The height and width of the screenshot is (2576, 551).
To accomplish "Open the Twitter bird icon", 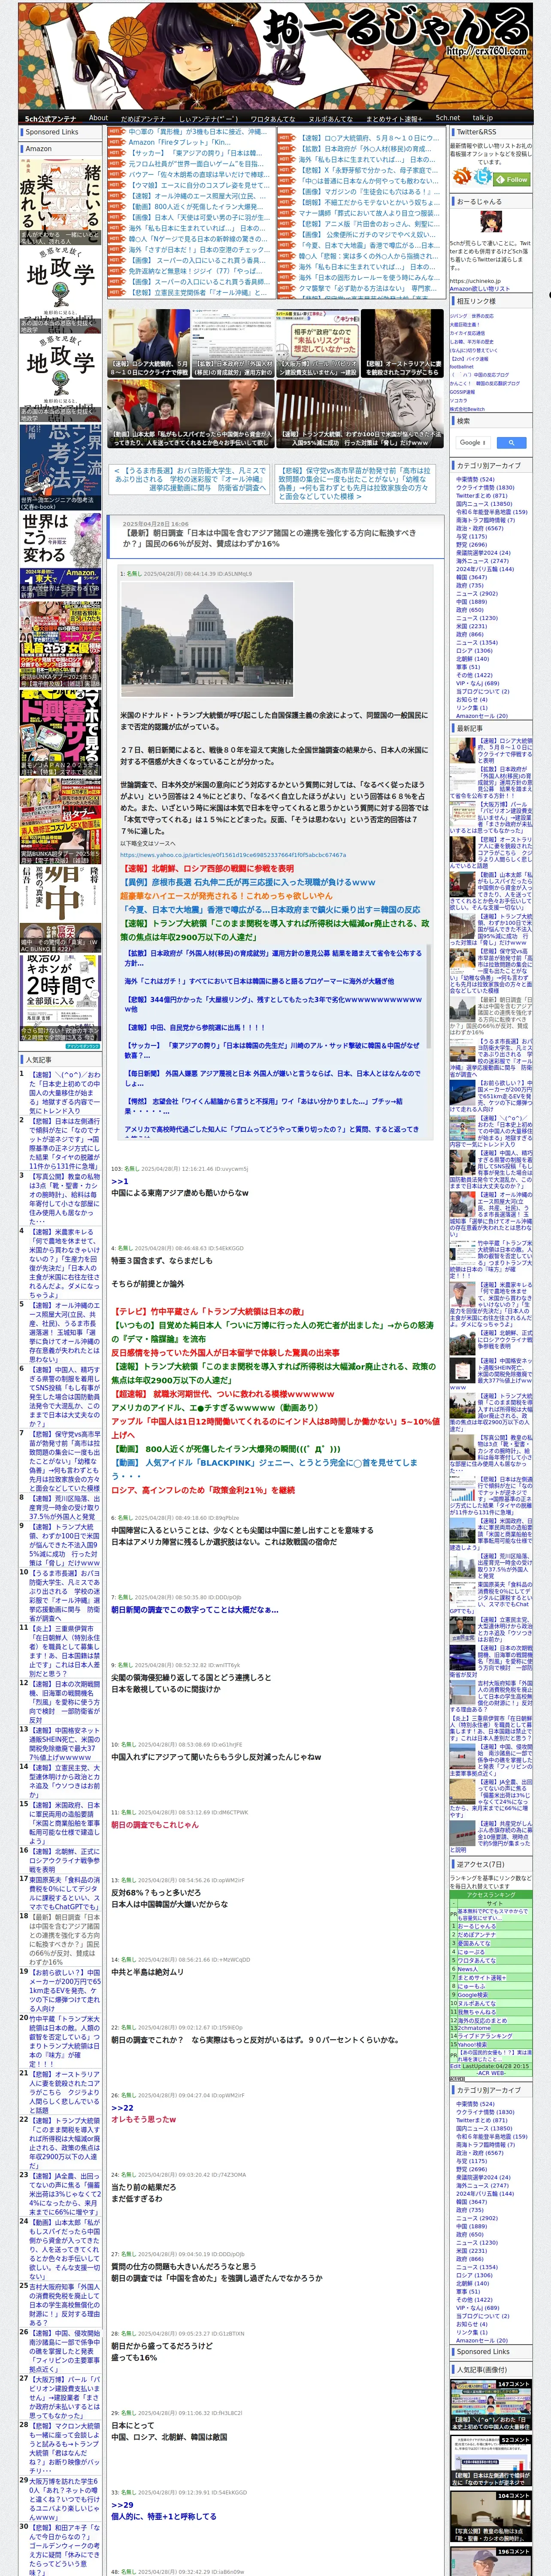I will (483, 176).
